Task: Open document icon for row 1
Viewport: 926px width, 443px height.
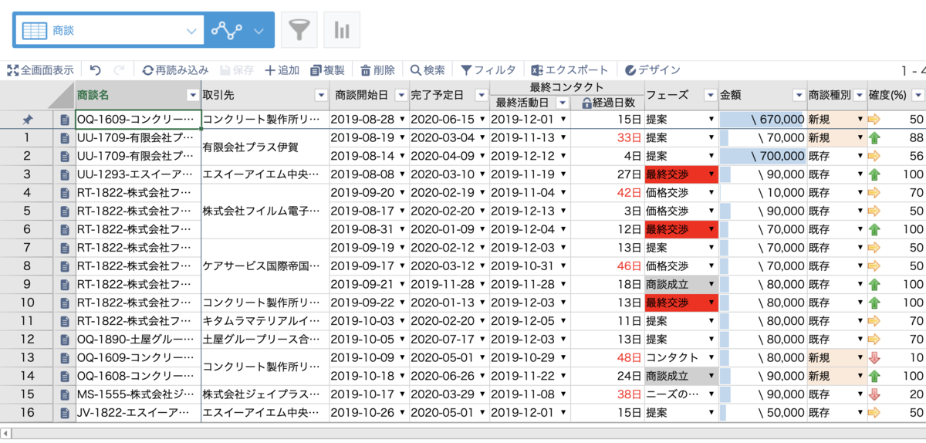Action: coord(66,138)
